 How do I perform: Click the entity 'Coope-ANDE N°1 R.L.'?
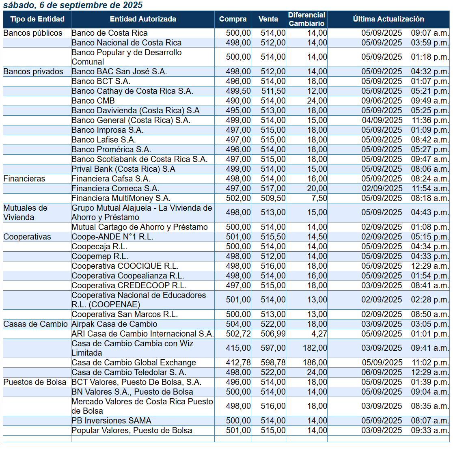[x=112, y=237]
